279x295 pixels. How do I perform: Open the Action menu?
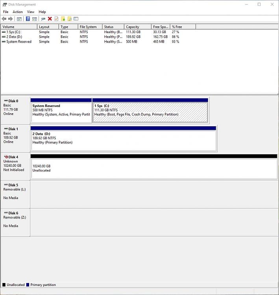(x=18, y=12)
